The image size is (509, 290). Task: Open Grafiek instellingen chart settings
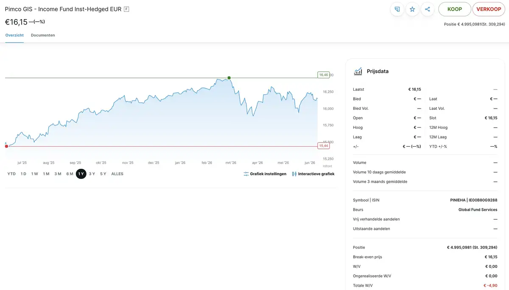(265, 174)
